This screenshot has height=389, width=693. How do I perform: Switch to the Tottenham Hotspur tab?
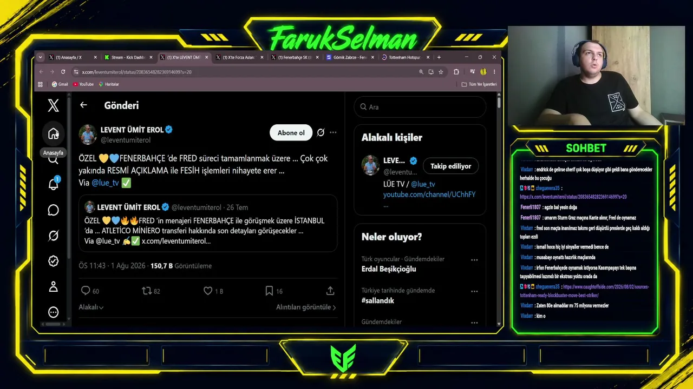point(406,57)
